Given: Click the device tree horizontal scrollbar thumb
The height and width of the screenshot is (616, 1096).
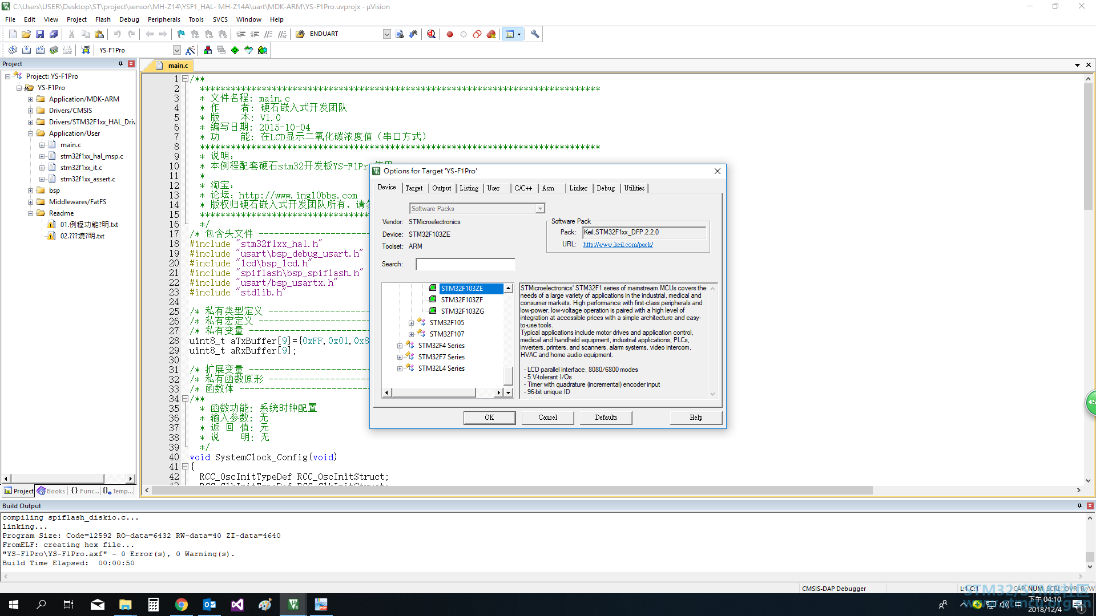Looking at the screenshot, I should tap(433, 392).
